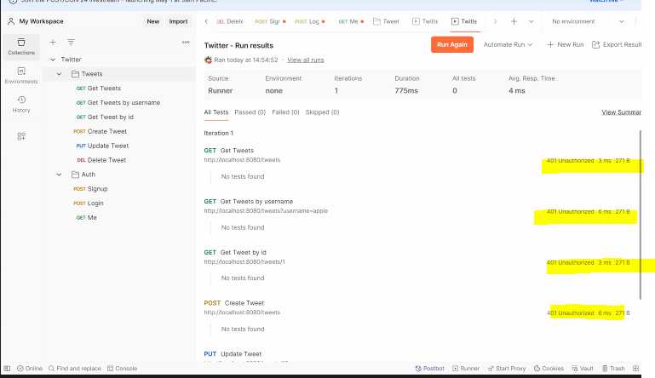Toggle the sidebar icon in status bar
This screenshot has height=378, width=655.
point(7,369)
